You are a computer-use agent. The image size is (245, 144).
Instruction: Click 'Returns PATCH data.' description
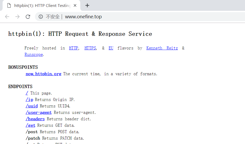[x=63, y=138]
